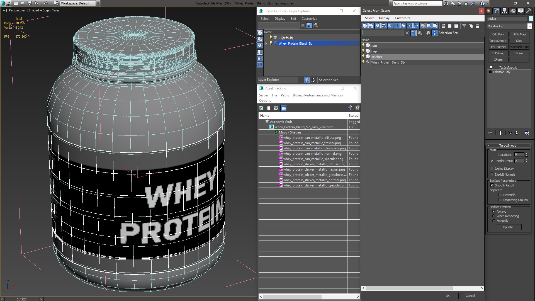Click the Update button in TurboSmooth
Viewport: 535px width, 301px height.
pyautogui.click(x=508, y=227)
